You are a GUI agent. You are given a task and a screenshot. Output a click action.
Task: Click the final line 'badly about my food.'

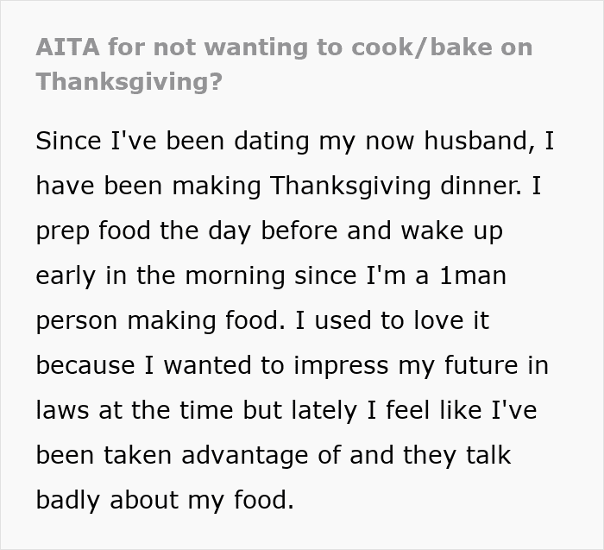pyautogui.click(x=165, y=501)
